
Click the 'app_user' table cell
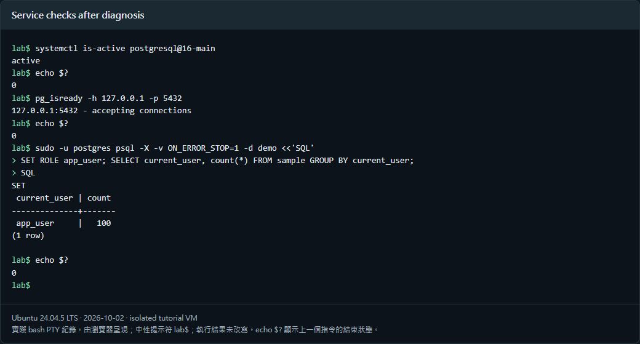pos(35,223)
